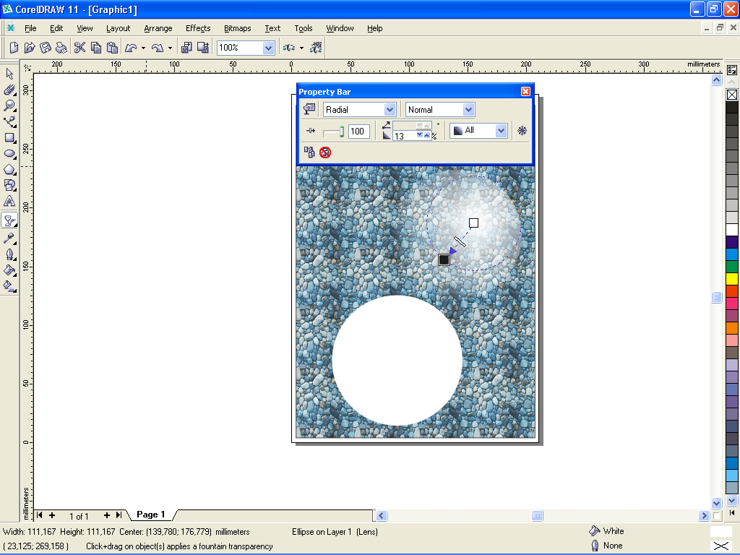Click the Corel online icon
Viewport: 740px width, 555px height.
316,48
